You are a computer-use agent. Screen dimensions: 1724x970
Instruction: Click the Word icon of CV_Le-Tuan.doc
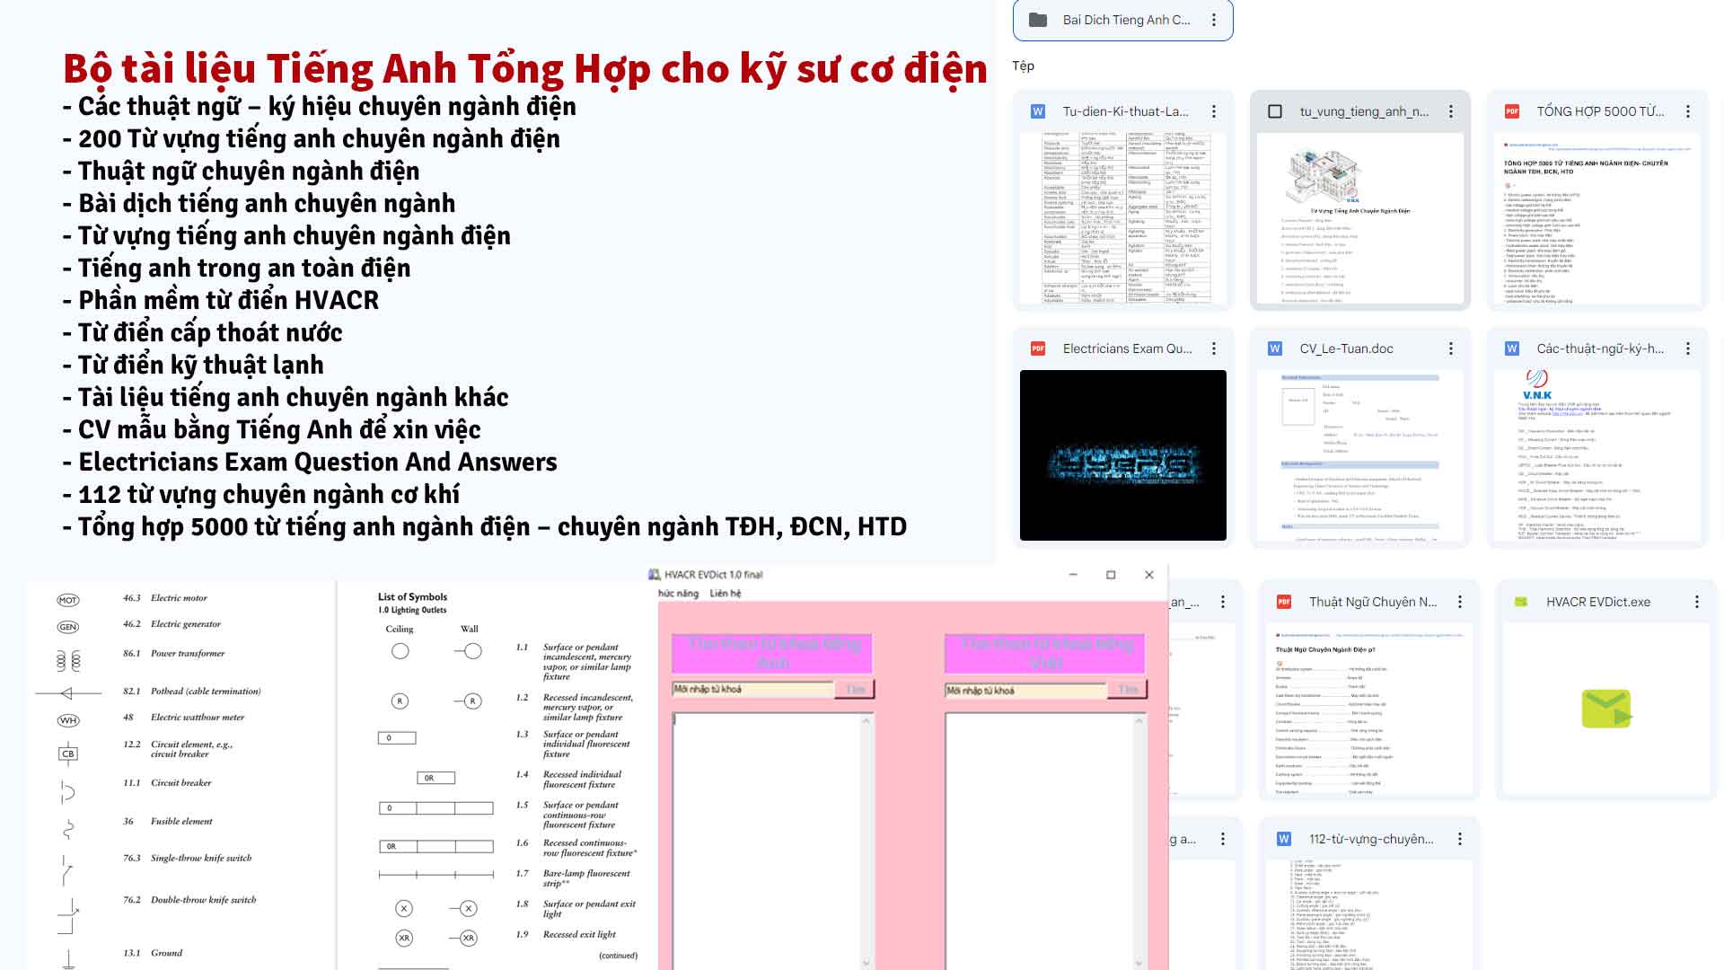1275,348
